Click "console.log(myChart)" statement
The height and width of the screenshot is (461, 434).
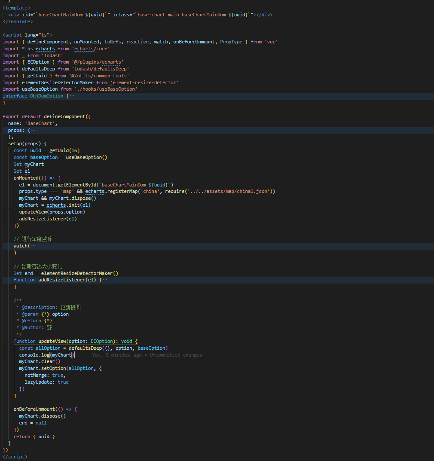pos(46,355)
